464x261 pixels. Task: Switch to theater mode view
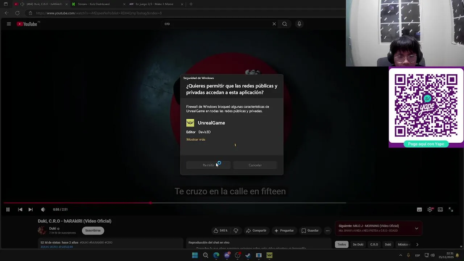point(440,210)
